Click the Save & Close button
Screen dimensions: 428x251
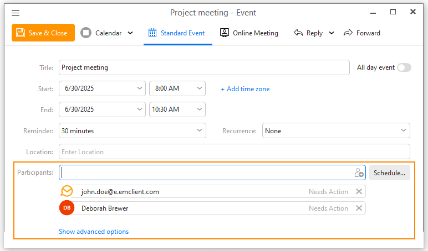tap(43, 33)
